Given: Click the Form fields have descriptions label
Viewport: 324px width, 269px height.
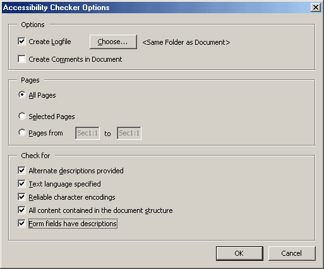Looking at the screenshot, I should click(x=73, y=224).
